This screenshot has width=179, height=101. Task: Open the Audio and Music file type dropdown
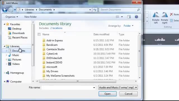(118, 88)
